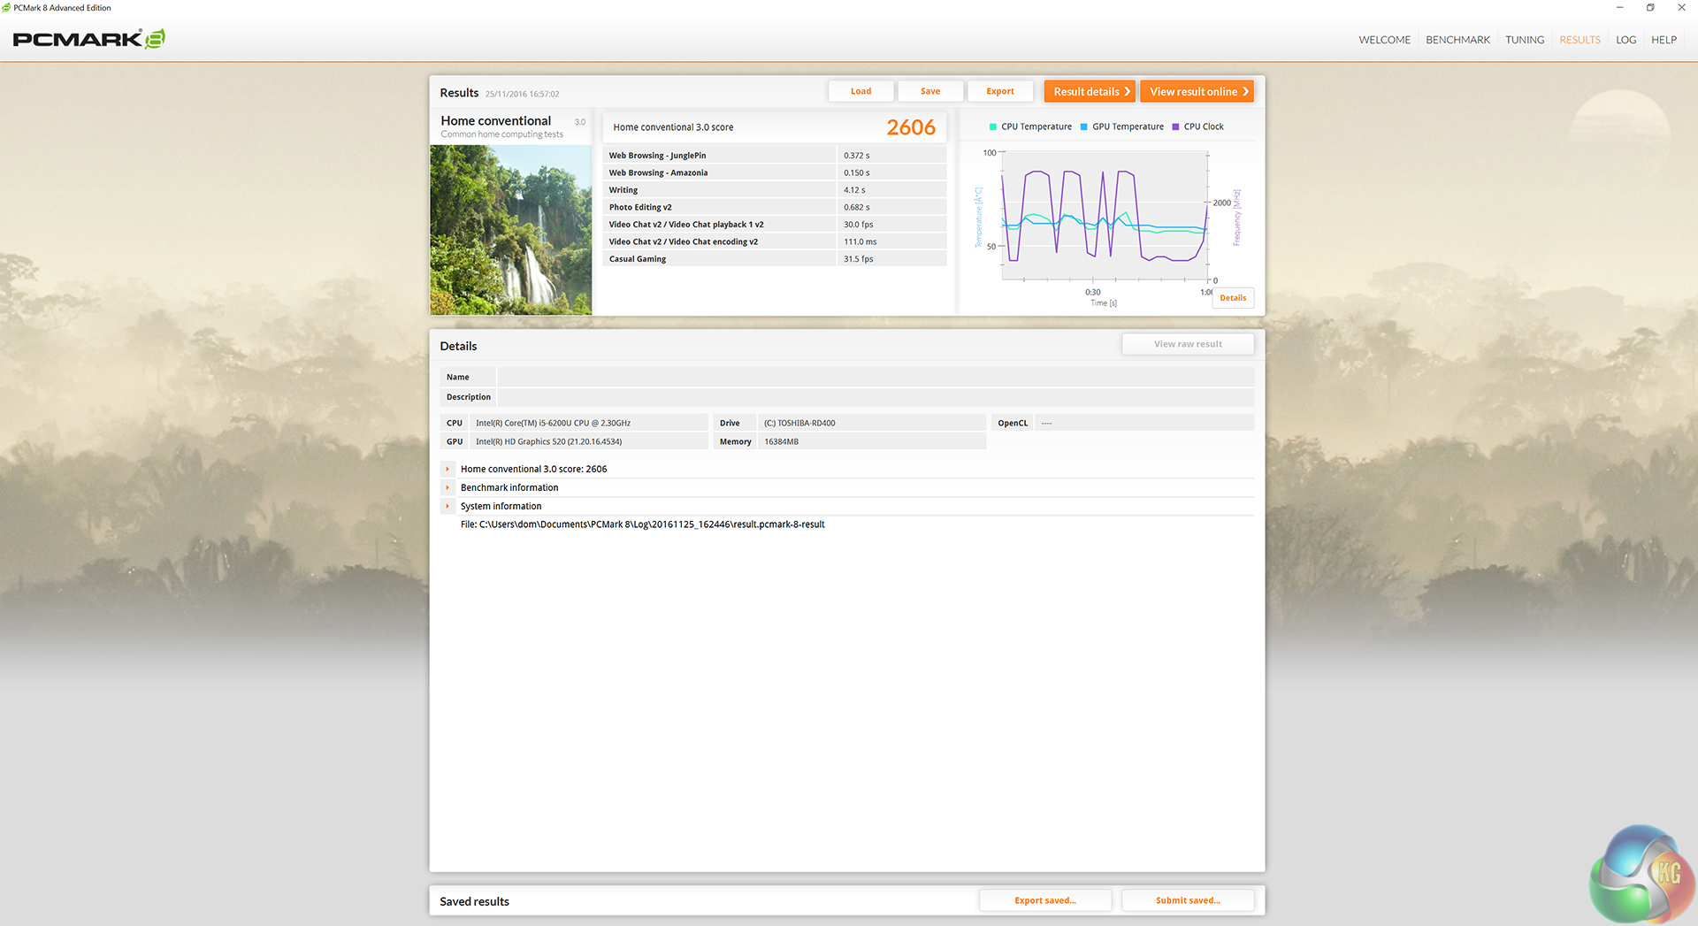Image resolution: width=1698 pixels, height=926 pixels.
Task: Click the temperature and clock chart
Action: pos(1105,216)
